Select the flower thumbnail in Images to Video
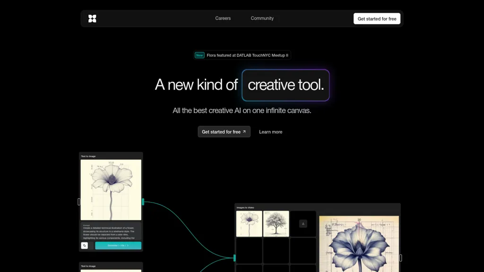 (x=249, y=224)
